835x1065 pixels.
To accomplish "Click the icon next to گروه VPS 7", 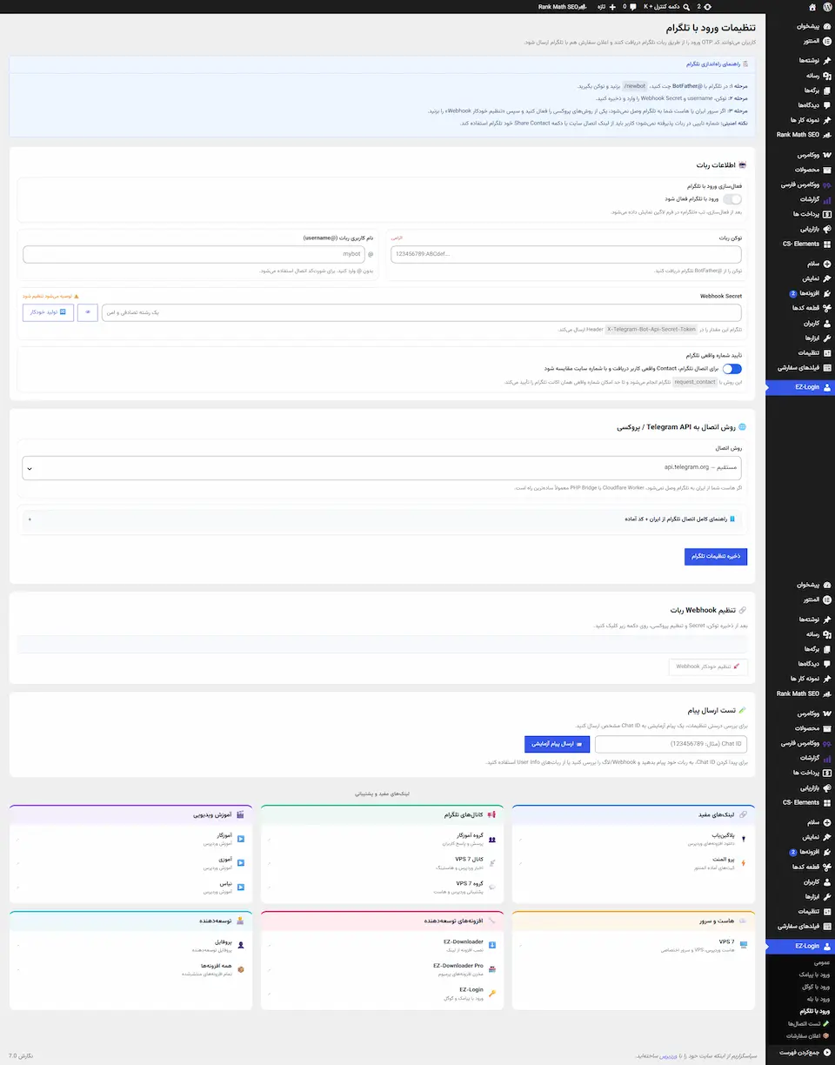I will coord(491,887).
